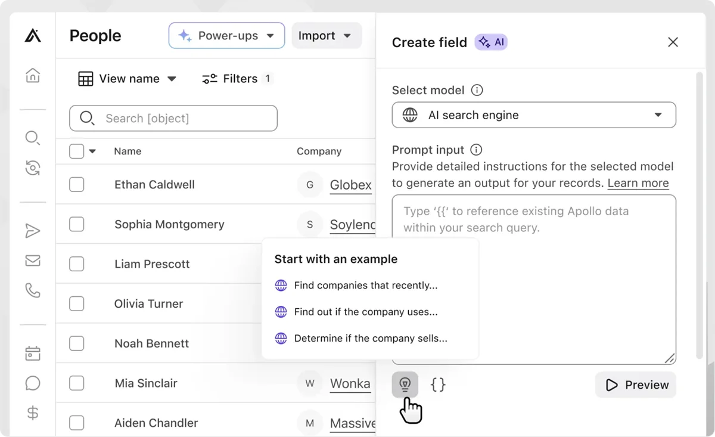Image resolution: width=715 pixels, height=437 pixels.
Task: Select Sophia Montgomery's row checkbox
Action: coord(77,224)
